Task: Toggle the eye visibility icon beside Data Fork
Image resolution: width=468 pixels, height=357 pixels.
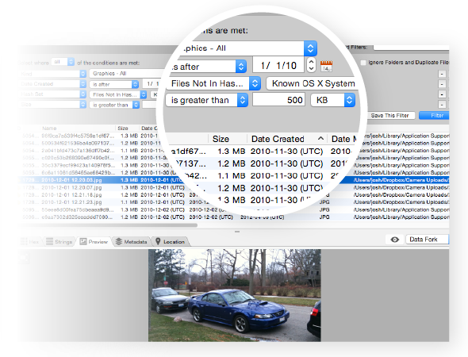Action: 394,240
